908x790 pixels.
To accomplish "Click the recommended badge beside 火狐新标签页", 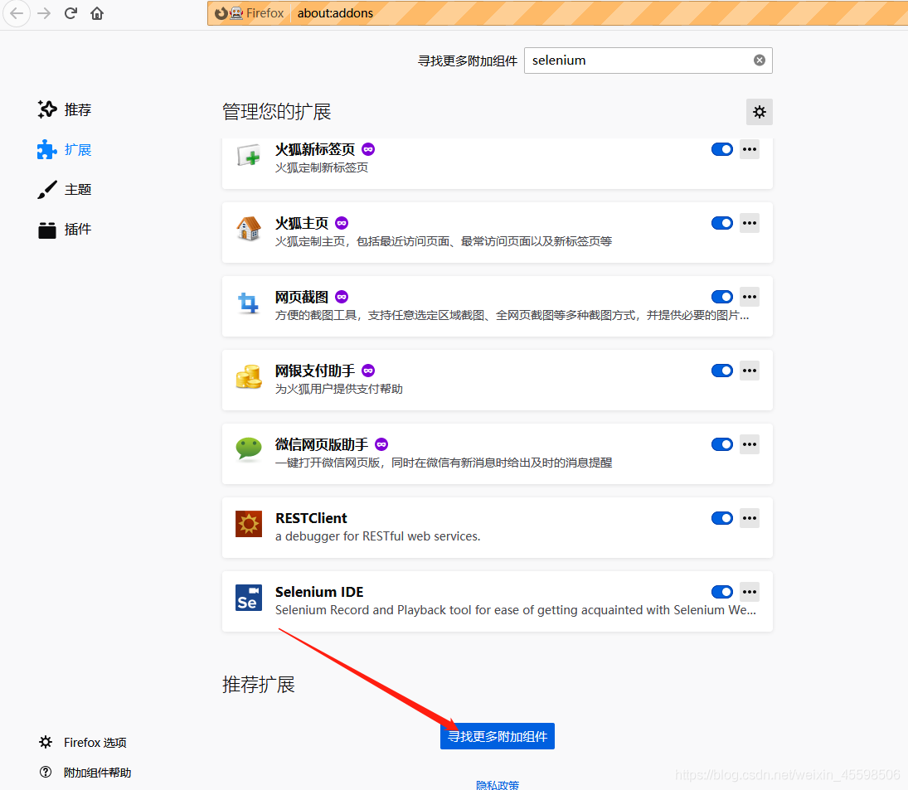I will pos(368,149).
